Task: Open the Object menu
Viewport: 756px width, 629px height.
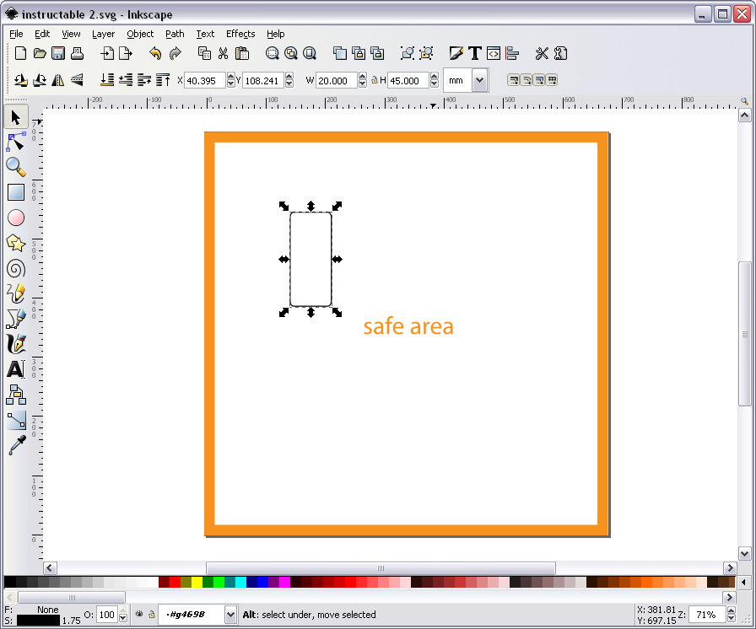Action: coord(140,34)
